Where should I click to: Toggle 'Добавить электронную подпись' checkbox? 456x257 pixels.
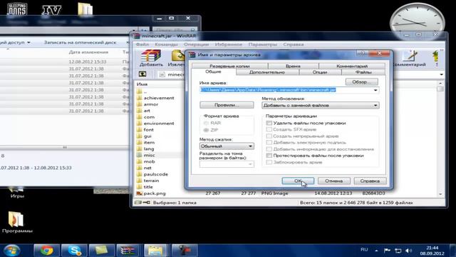point(269,143)
